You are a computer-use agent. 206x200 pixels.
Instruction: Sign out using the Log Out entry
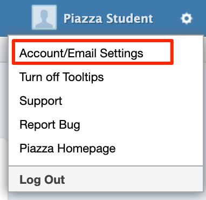click(42, 180)
